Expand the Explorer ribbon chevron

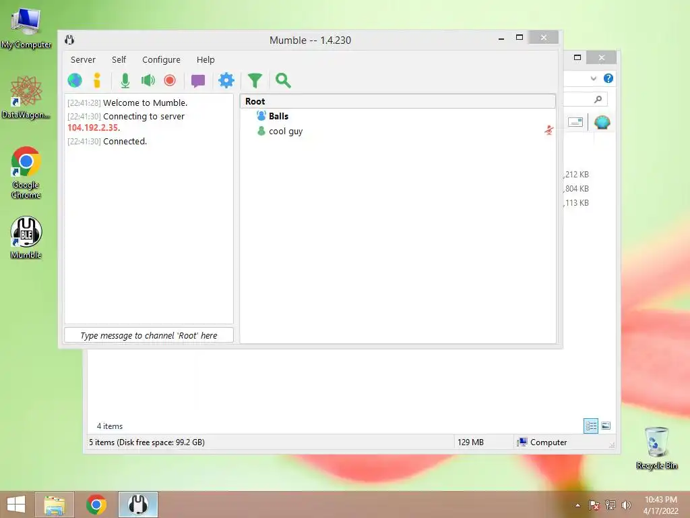(x=593, y=78)
